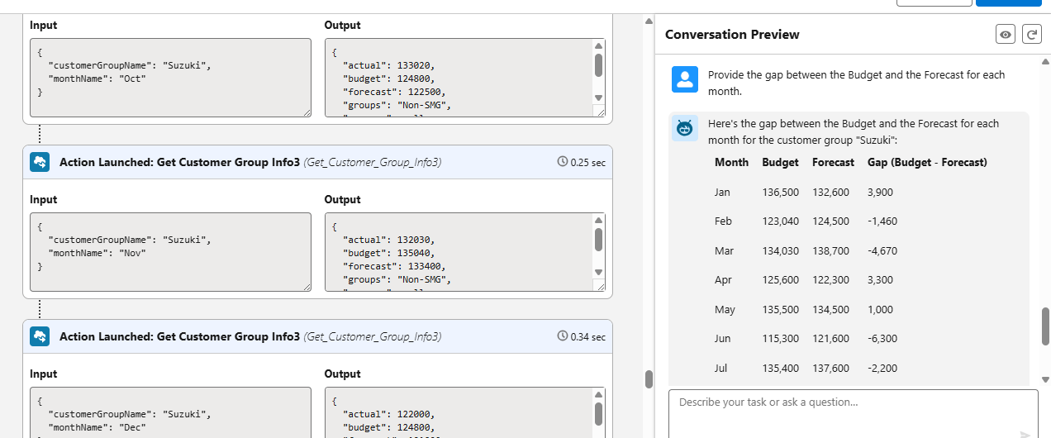This screenshot has width=1051, height=438.
Task: Click the blue button at the top right
Action: pyautogui.click(x=1008, y=3)
